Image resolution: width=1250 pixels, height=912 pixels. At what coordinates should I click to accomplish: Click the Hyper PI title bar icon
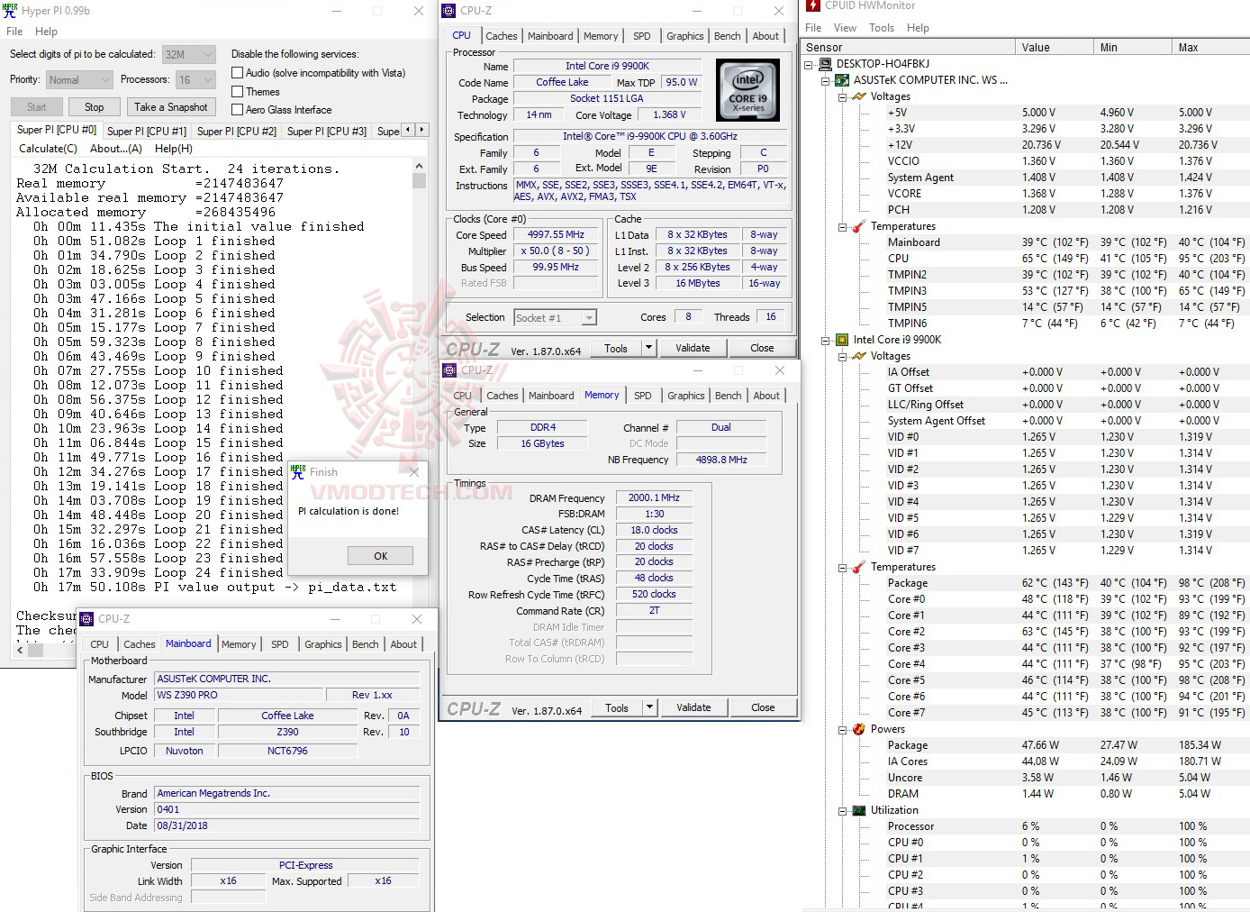9,10
